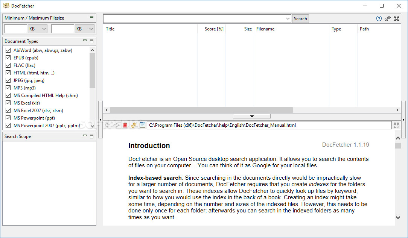Minimize DocFetcher to system tray icon
This screenshot has width=408, height=238.
point(396,18)
